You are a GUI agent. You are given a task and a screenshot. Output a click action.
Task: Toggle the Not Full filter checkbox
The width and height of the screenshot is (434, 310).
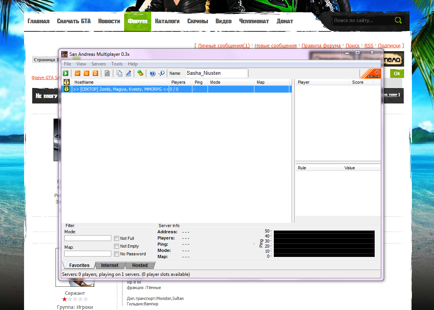(116, 238)
